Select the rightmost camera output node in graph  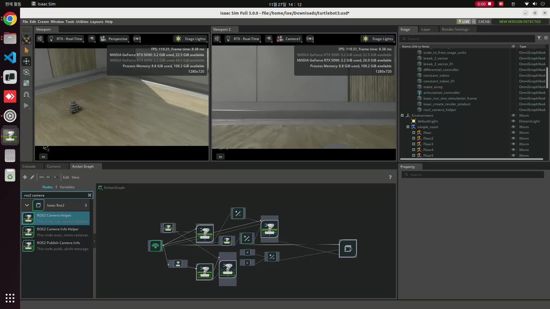pos(348,249)
